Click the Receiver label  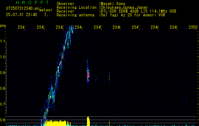coord(65,11)
